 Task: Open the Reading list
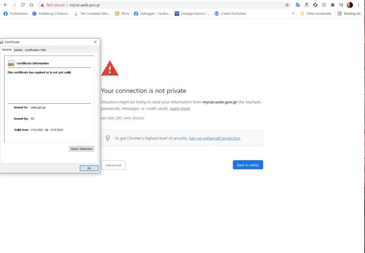(349, 14)
